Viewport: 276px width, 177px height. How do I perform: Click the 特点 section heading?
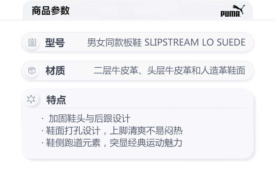(56, 100)
